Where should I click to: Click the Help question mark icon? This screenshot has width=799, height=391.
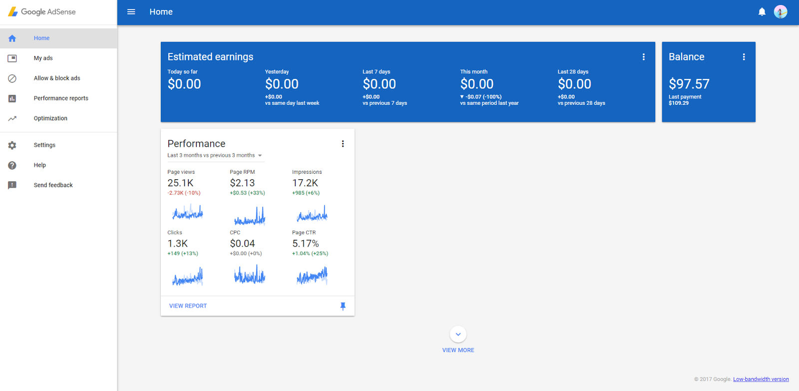coord(12,165)
